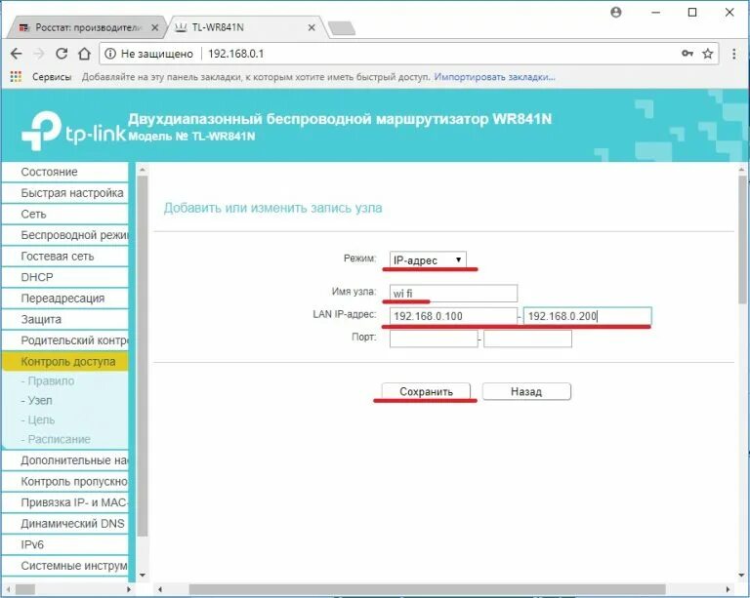
Task: Open a new tab button
Action: [x=342, y=28]
